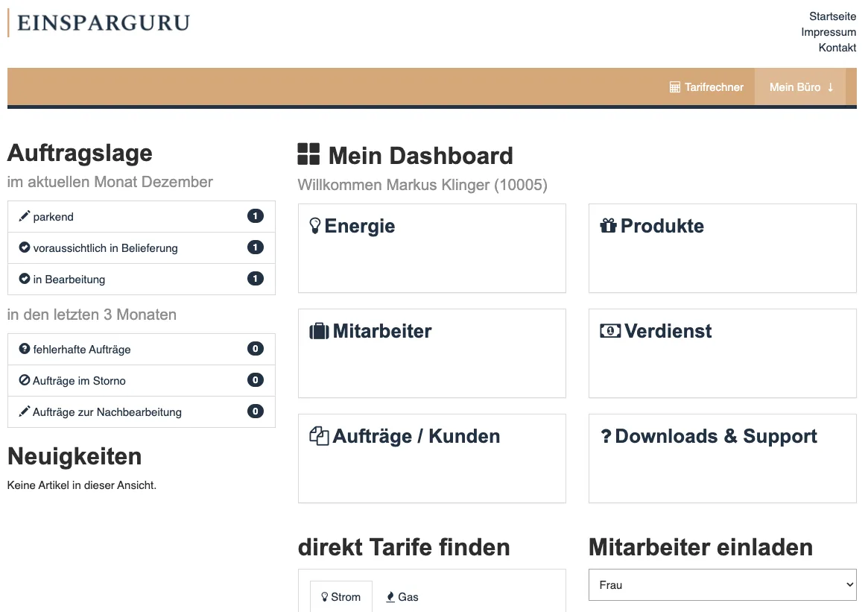The width and height of the screenshot is (868, 612).
Task: Click the Auftragslage heading
Action: pyautogui.click(x=80, y=153)
